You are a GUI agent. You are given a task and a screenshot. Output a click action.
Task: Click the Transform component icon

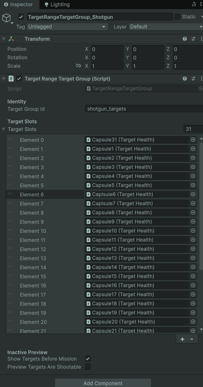[11, 39]
